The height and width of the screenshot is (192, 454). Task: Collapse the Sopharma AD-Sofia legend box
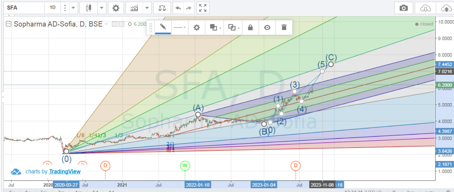(9, 24)
